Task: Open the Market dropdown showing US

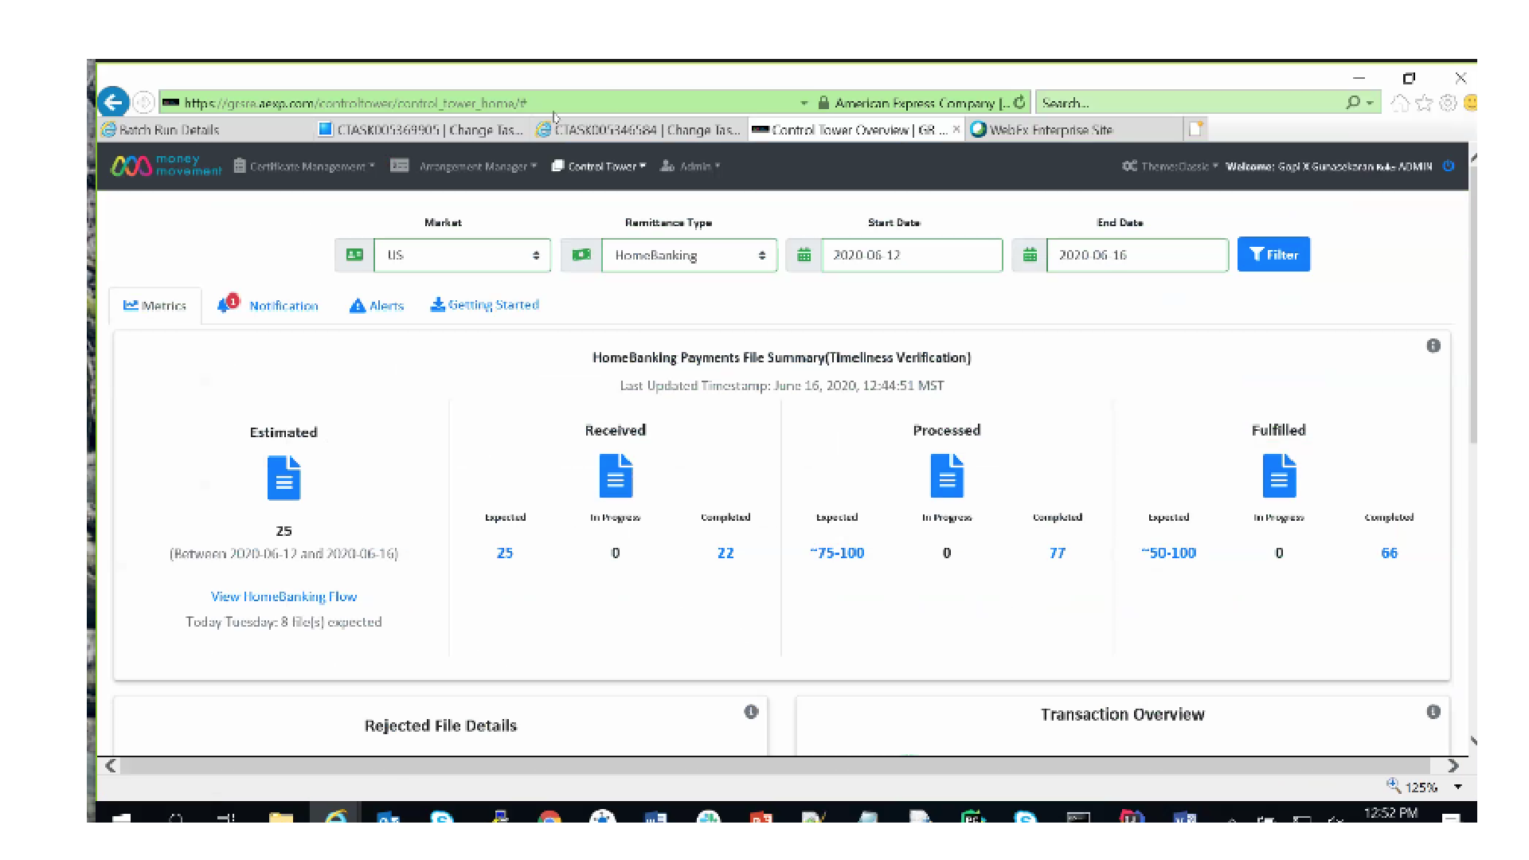Action: pyautogui.click(x=462, y=255)
